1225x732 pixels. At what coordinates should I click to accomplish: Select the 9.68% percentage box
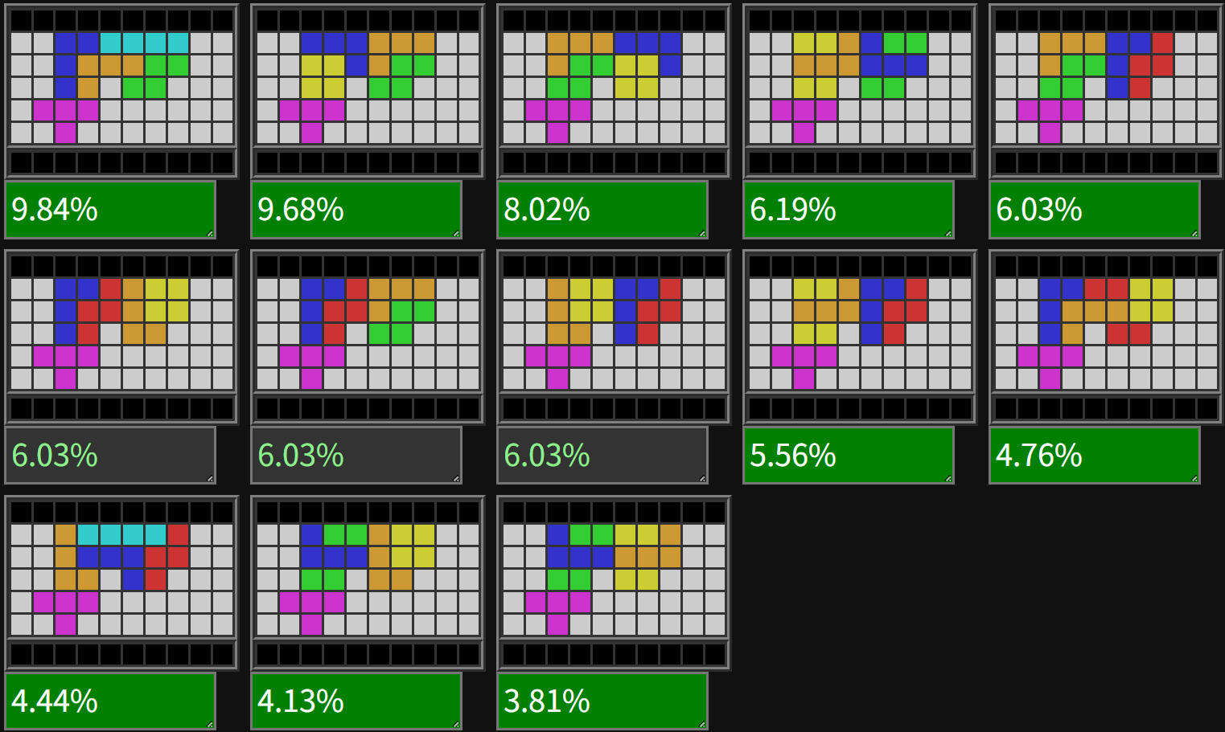[x=356, y=210]
